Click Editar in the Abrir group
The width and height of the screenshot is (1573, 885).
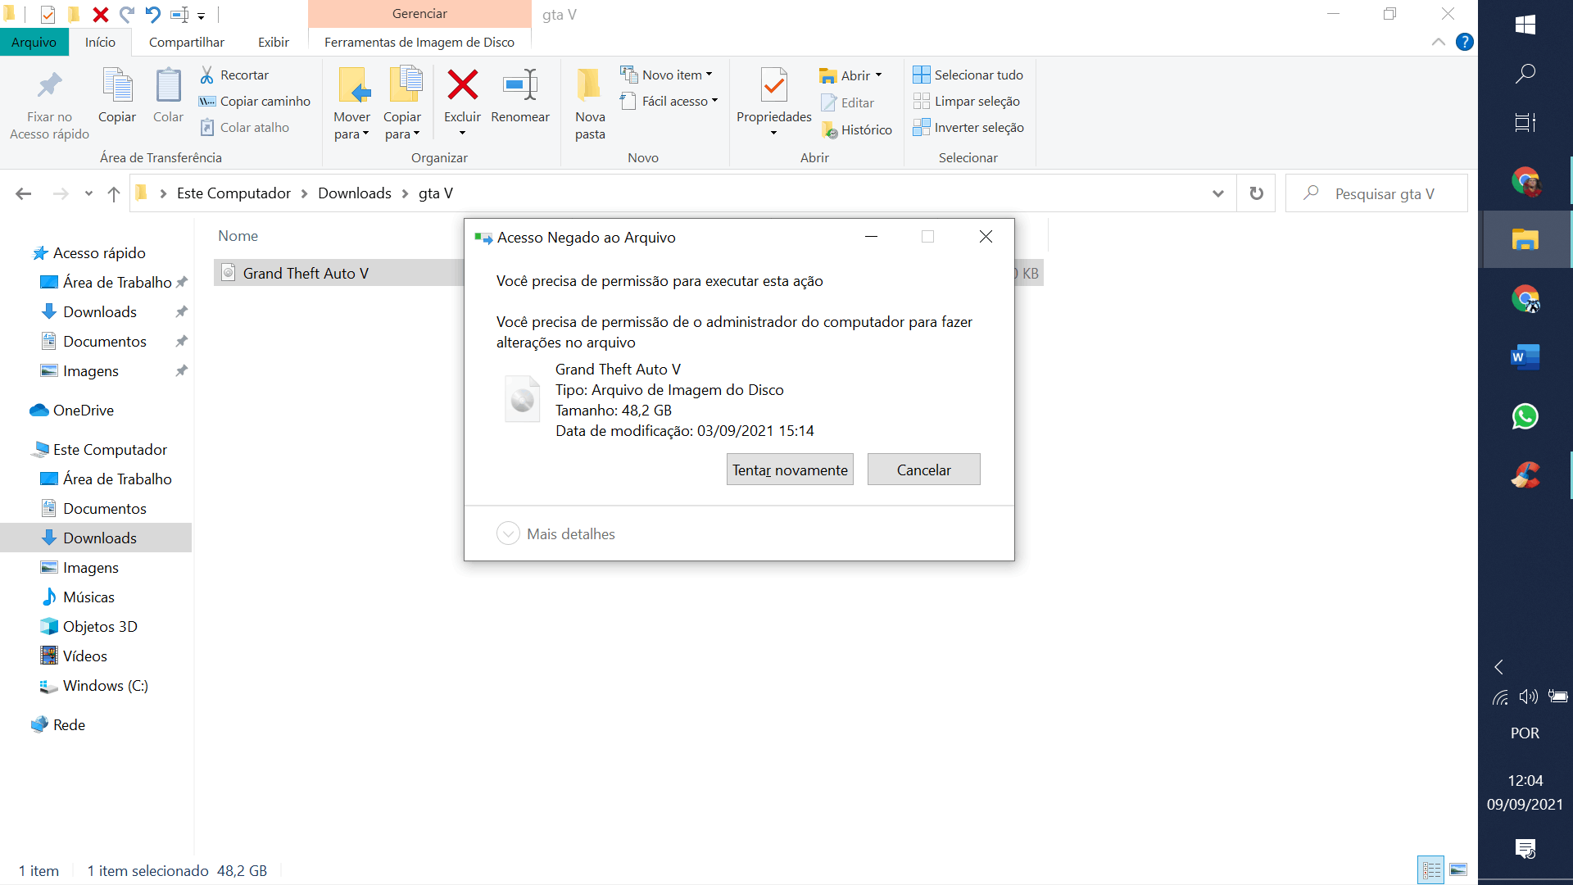click(847, 102)
